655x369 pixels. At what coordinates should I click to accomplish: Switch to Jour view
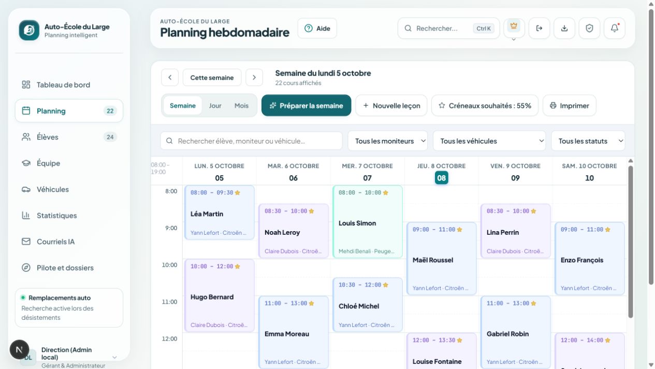click(x=215, y=106)
